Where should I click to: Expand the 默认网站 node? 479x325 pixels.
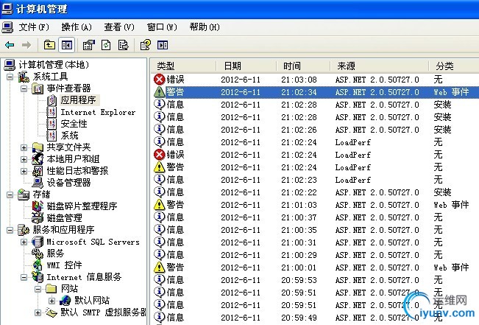click(x=52, y=301)
